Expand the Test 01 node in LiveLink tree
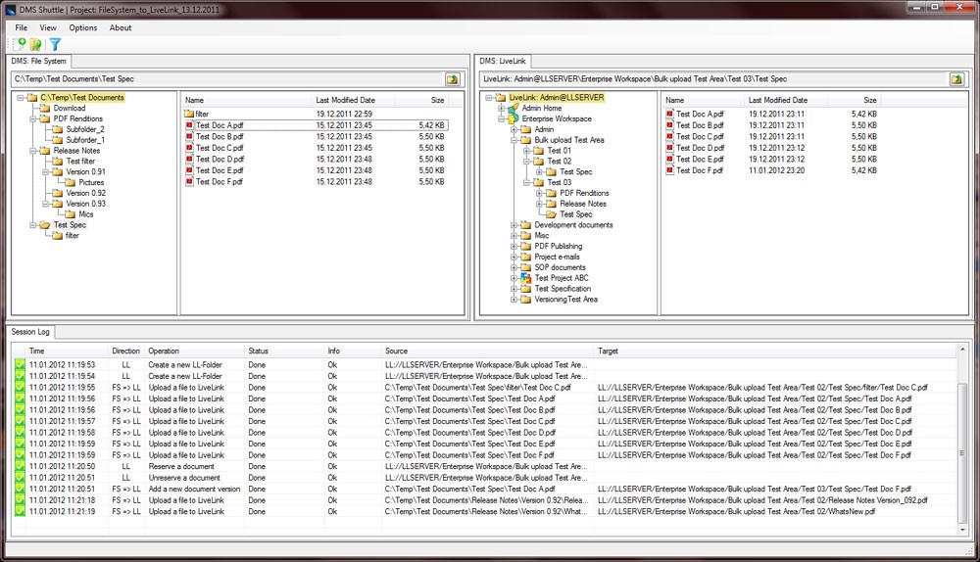 click(x=526, y=151)
